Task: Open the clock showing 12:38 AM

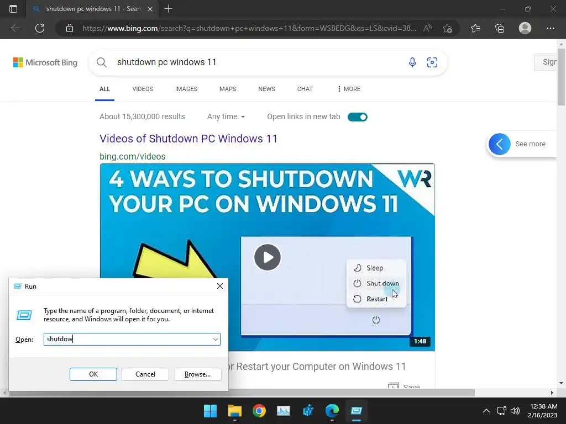Action: (543, 411)
